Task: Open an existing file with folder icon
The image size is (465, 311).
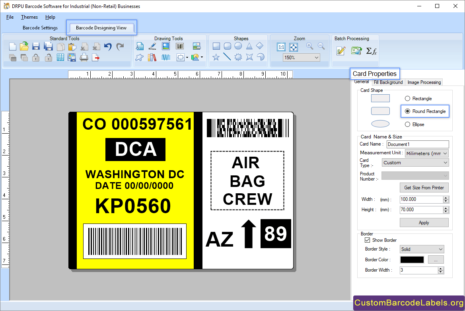Action: click(24, 46)
